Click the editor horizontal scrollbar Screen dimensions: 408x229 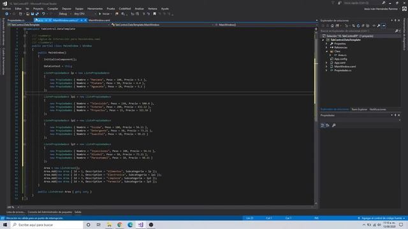tap(166, 207)
